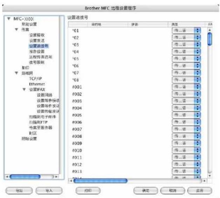Image resolution: width=220 pixels, height=198 pixels.
Task: Click the 局域网 tree label
Action: [x=27, y=73]
